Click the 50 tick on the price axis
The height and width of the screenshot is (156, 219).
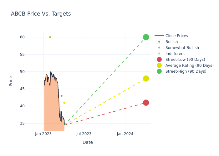[31, 72]
